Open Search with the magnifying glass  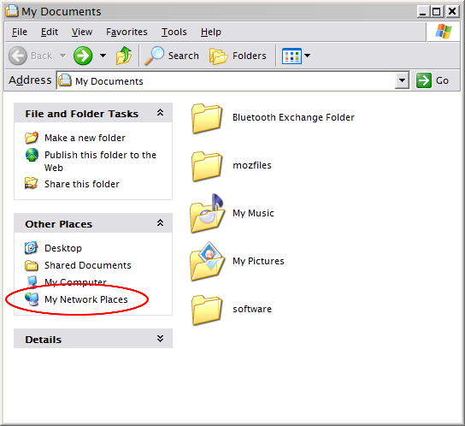(172, 56)
